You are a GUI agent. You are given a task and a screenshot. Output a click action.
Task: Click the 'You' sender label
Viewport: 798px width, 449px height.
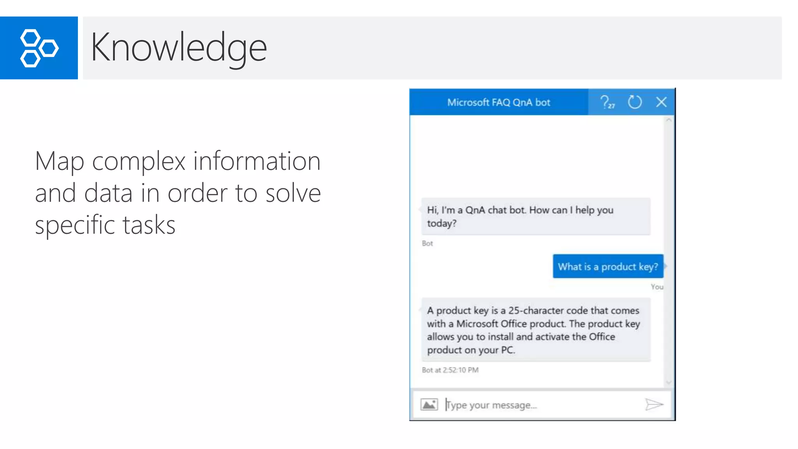pyautogui.click(x=657, y=287)
